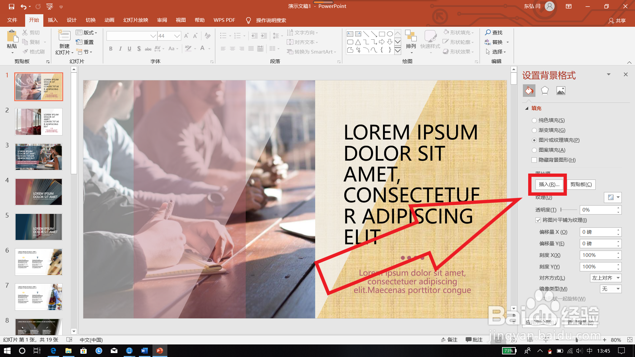Uncheck tile picture as texture checkbox
Screen dimensions: 635x357
point(538,220)
